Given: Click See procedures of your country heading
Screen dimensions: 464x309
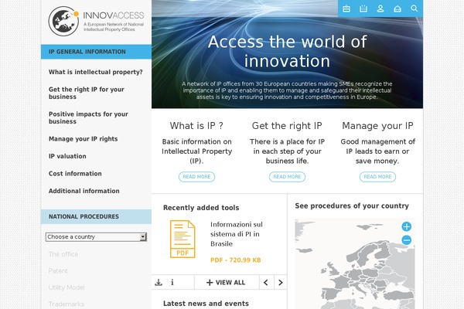Looking at the screenshot, I should click(352, 206).
